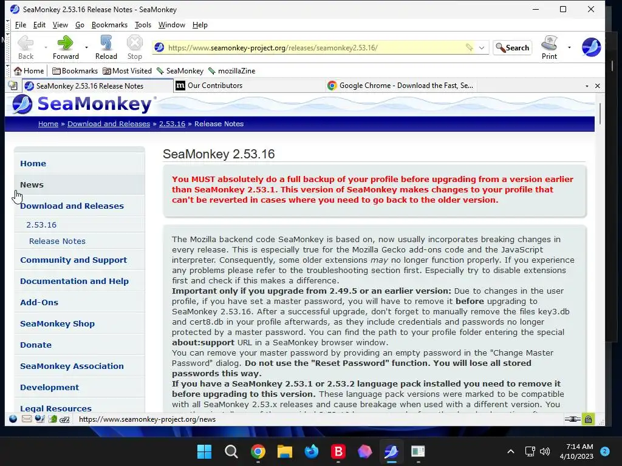Viewport: 622px width, 466px height.
Task: Select the SeaMonkey 2.53.16 Release Notes tab
Action: (x=98, y=86)
